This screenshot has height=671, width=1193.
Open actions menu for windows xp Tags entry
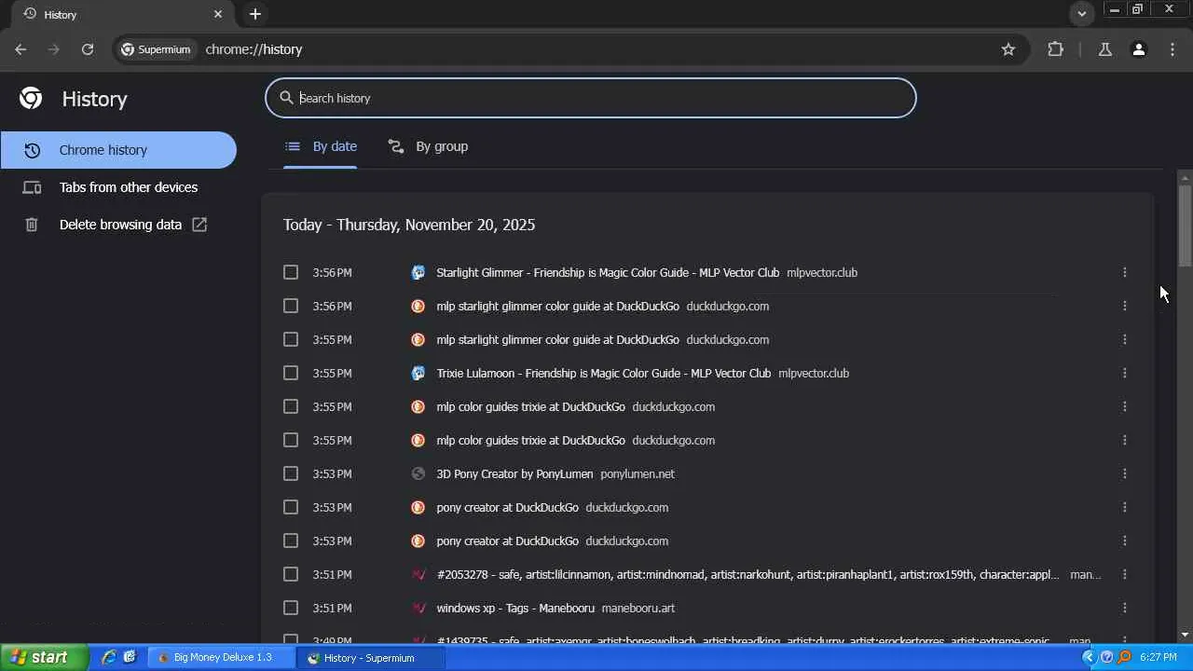point(1125,609)
